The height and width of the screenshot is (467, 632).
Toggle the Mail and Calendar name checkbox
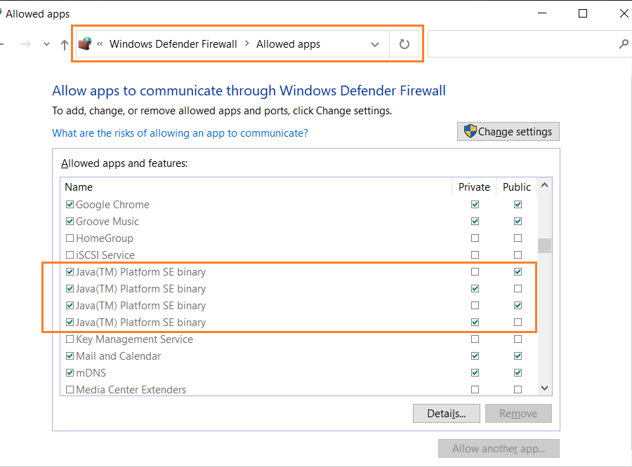click(x=70, y=356)
